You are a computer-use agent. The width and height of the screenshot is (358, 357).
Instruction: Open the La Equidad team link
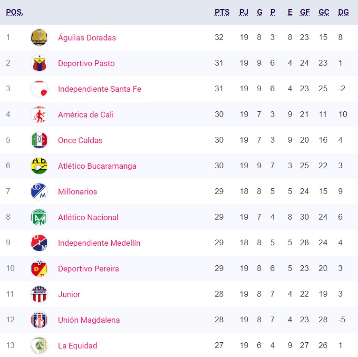pyautogui.click(x=77, y=346)
